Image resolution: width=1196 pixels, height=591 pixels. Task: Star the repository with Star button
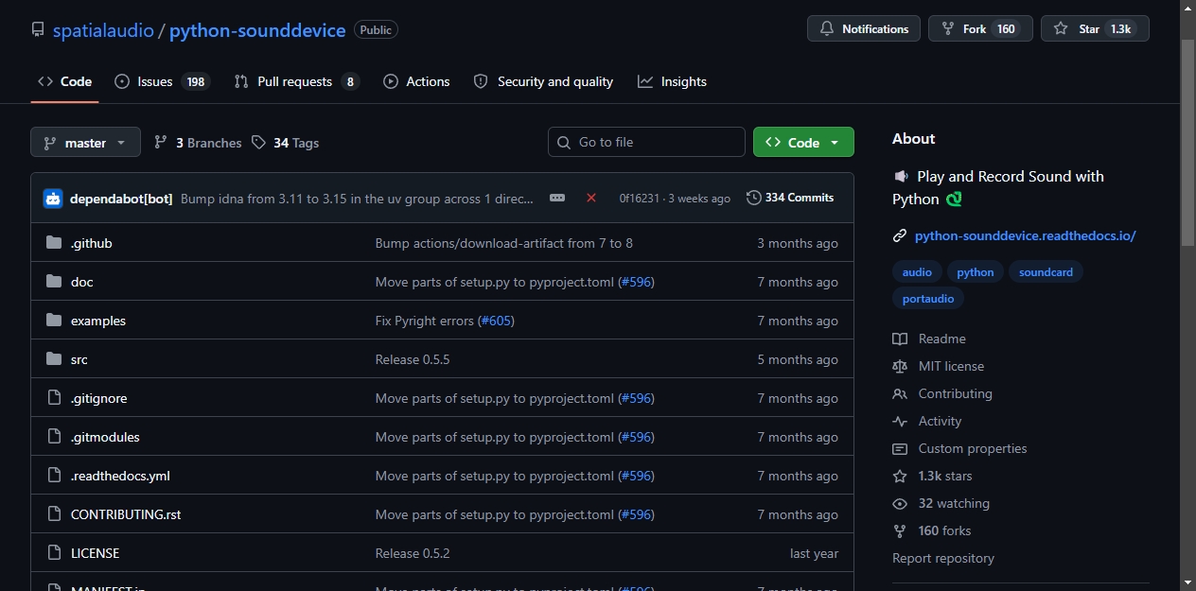[1095, 29]
